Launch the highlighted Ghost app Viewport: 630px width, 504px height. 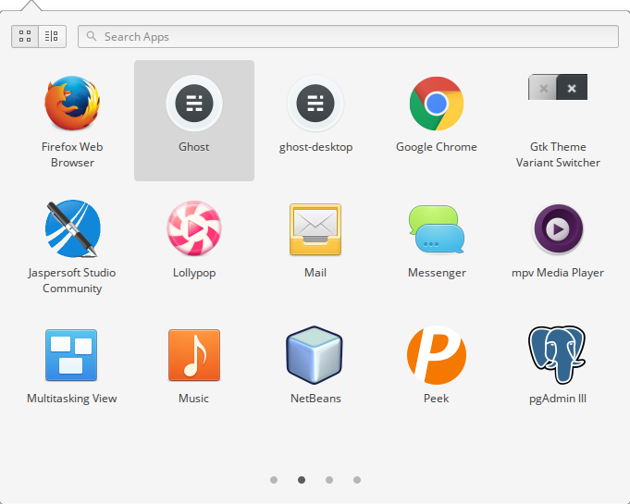pyautogui.click(x=194, y=120)
